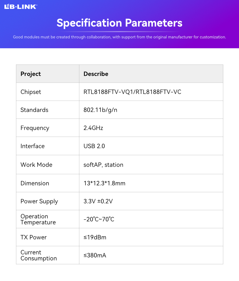Select the ≤19dBm TX Power value
Viewport: 239px width, 281px height.
(95, 237)
